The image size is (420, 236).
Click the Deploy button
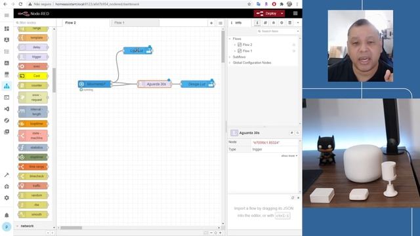[x=267, y=13]
